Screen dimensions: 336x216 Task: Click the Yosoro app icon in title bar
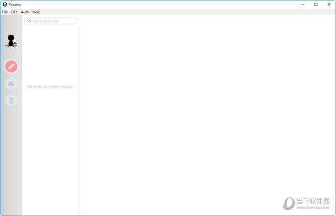coord(4,4)
